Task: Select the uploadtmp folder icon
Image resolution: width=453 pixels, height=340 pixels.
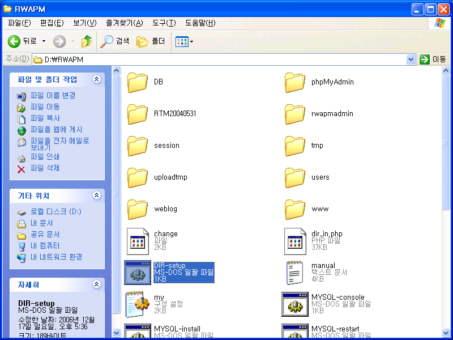Action: (x=138, y=178)
